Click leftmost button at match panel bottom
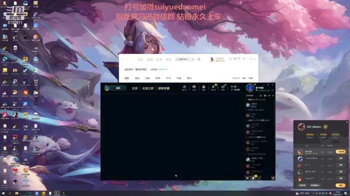Image resolution: width=350 pixels, height=196 pixels. pos(302,186)
